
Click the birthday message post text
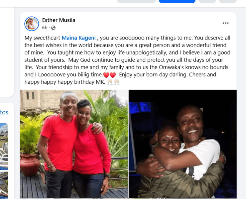(127, 60)
